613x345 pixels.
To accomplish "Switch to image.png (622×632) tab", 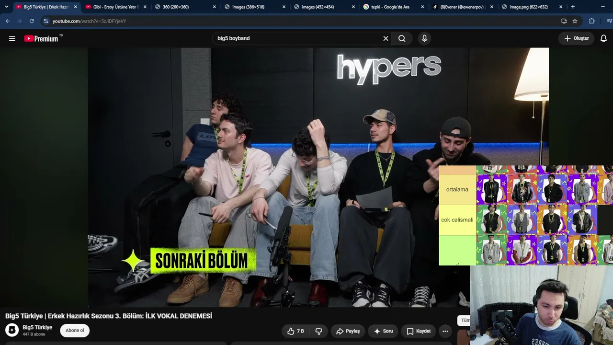I will pos(533,7).
